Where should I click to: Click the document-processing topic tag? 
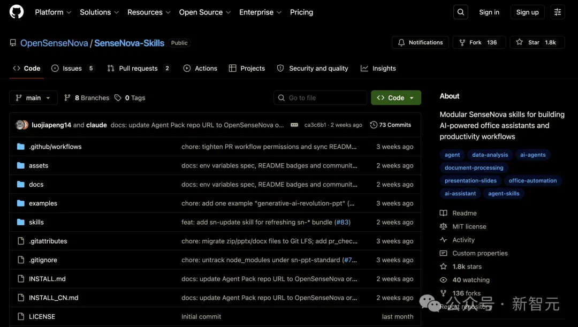[474, 168]
